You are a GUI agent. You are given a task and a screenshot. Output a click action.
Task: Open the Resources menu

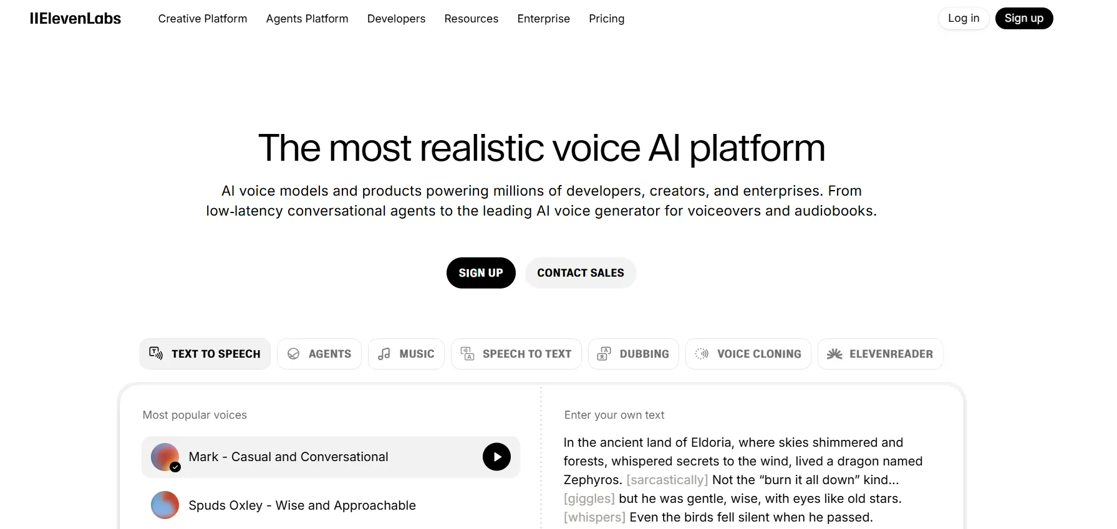(x=471, y=19)
